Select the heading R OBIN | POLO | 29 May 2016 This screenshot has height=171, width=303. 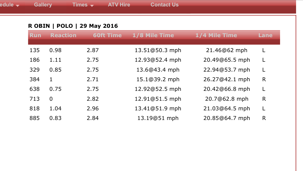73,26
